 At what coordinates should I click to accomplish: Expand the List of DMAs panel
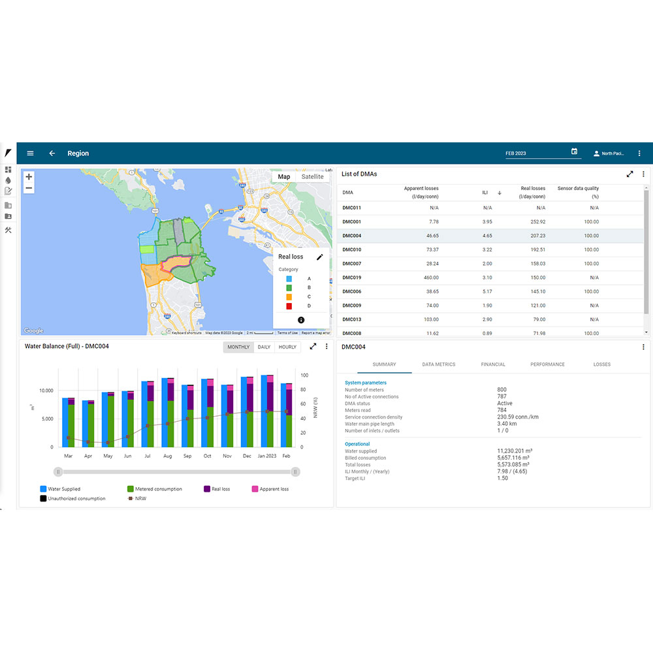(x=629, y=174)
